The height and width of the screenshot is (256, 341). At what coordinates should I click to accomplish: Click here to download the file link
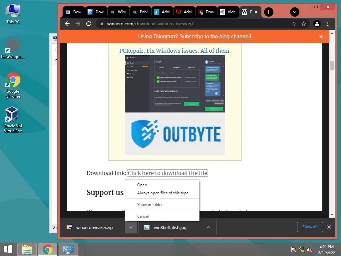[168, 173]
